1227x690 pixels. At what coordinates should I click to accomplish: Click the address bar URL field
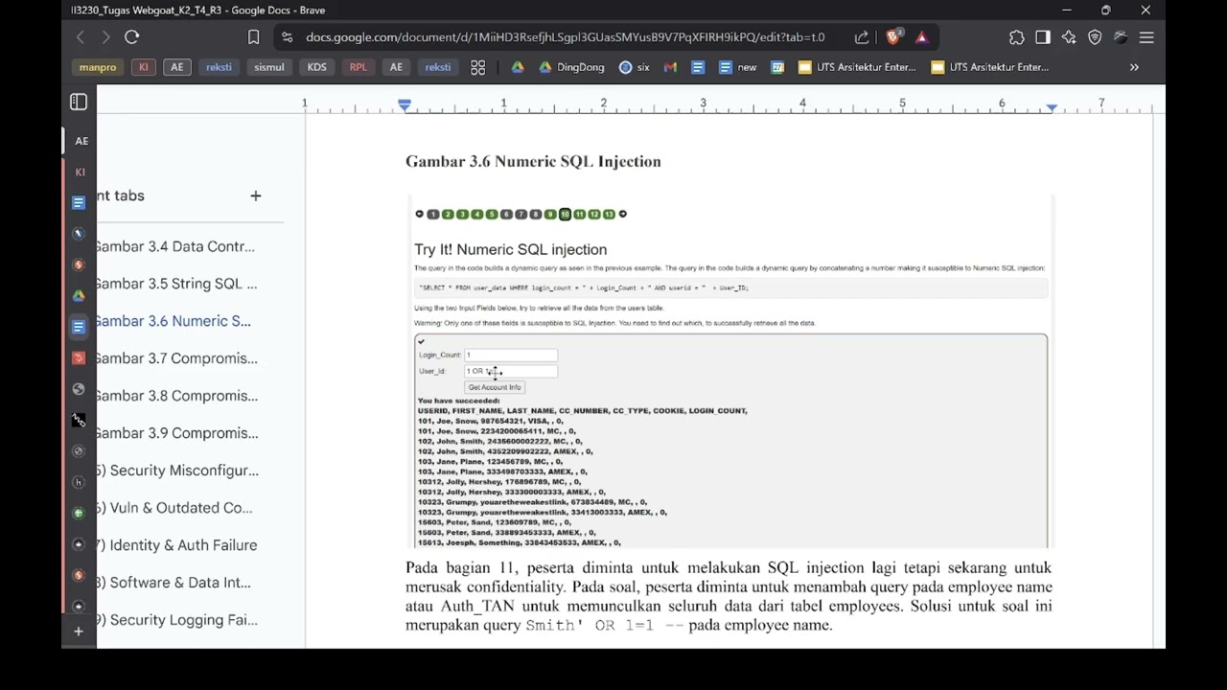(565, 37)
